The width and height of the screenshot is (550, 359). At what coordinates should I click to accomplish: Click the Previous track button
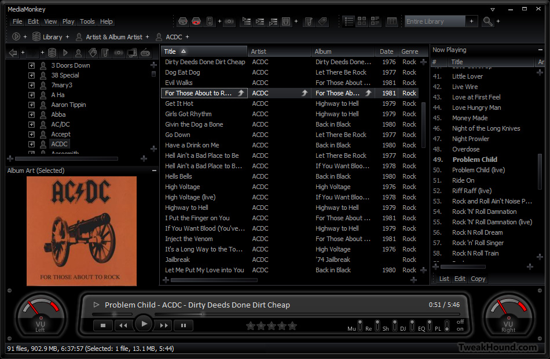click(x=123, y=325)
